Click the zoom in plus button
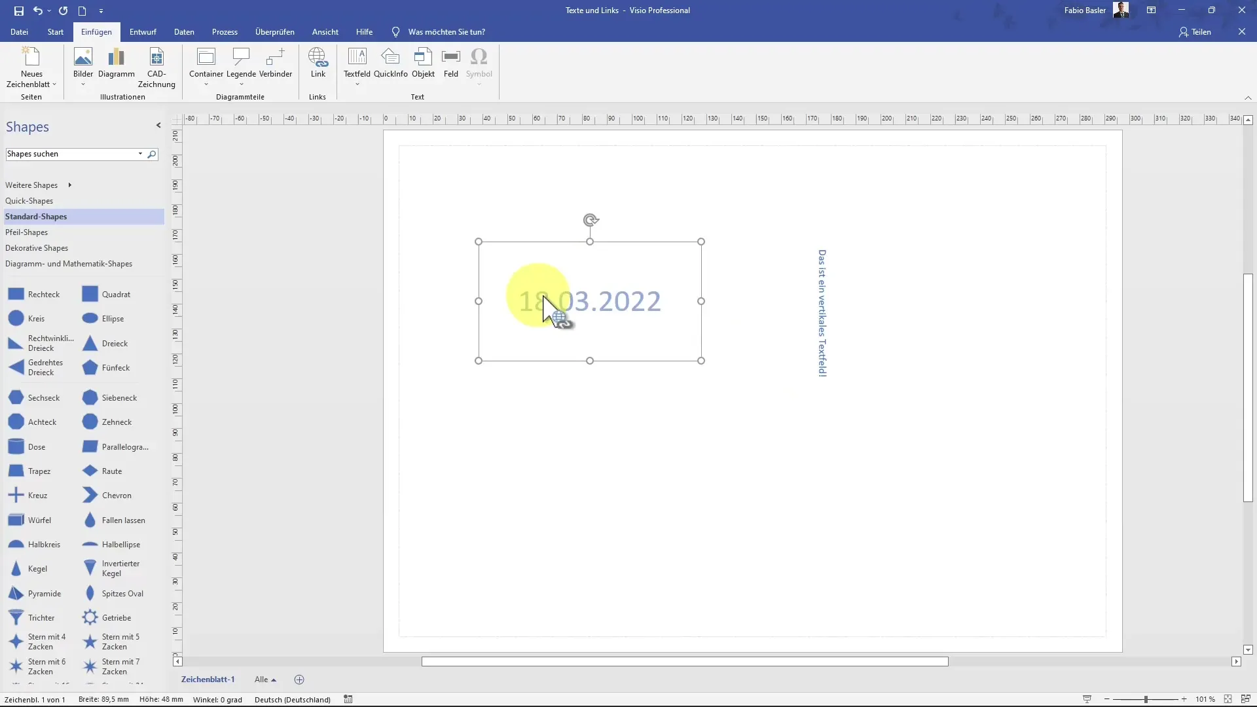The height and width of the screenshot is (707, 1257). [1184, 699]
